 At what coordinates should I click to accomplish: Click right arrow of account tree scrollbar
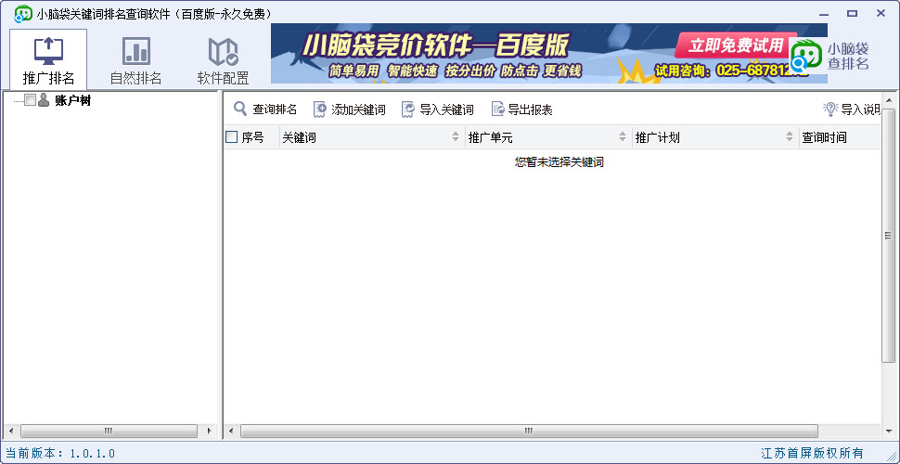pos(209,431)
